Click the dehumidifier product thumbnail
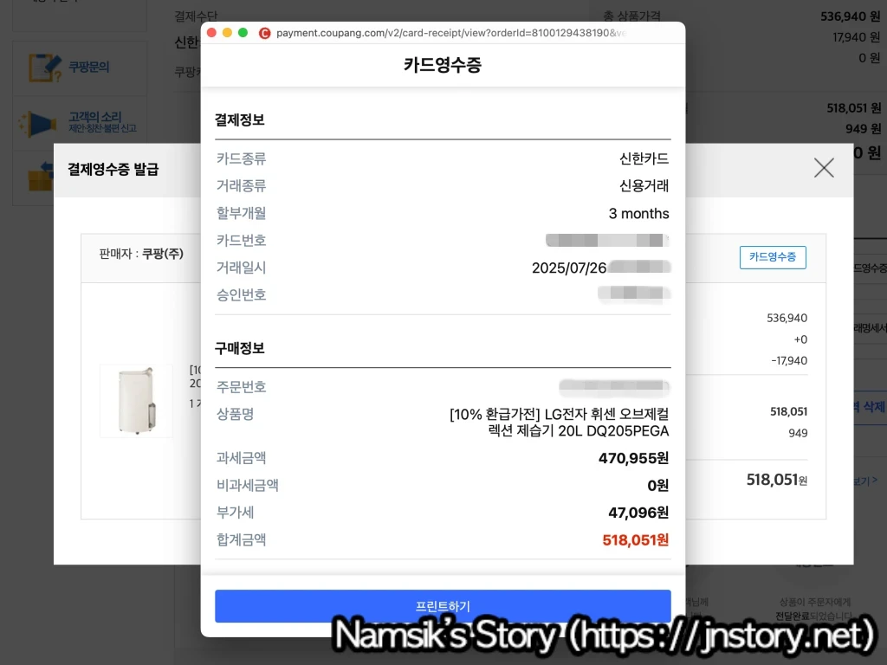 tap(136, 400)
